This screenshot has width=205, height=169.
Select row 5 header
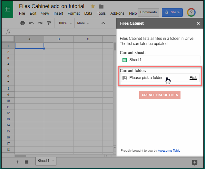(8, 70)
